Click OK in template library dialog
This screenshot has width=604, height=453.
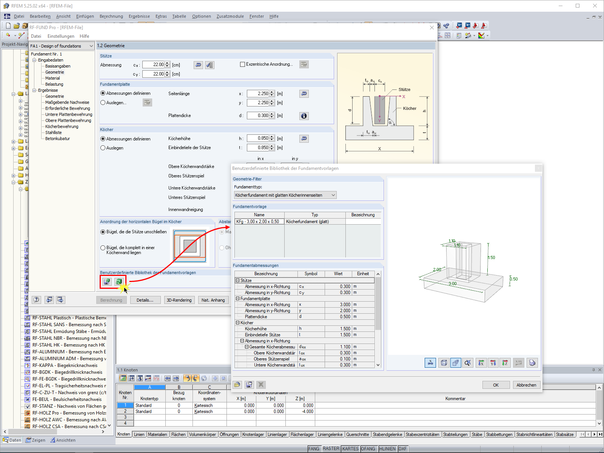[x=496, y=385]
